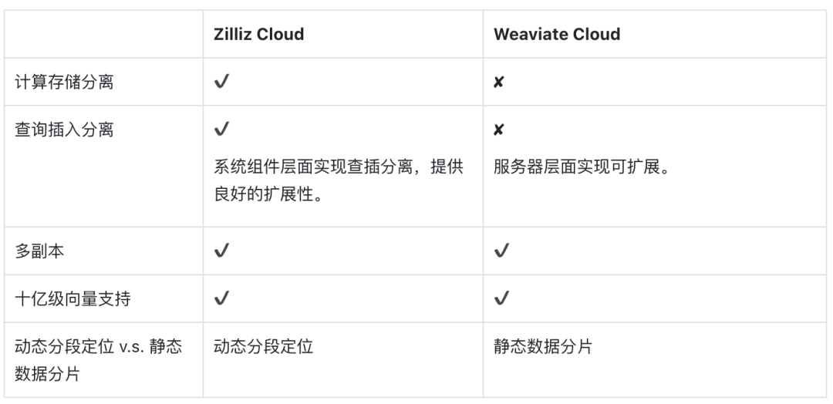Viewport: 833px width, 404px height.
Task: Click 静态数据分片 cell in Weaviate Cloud column
Action: pos(543,347)
